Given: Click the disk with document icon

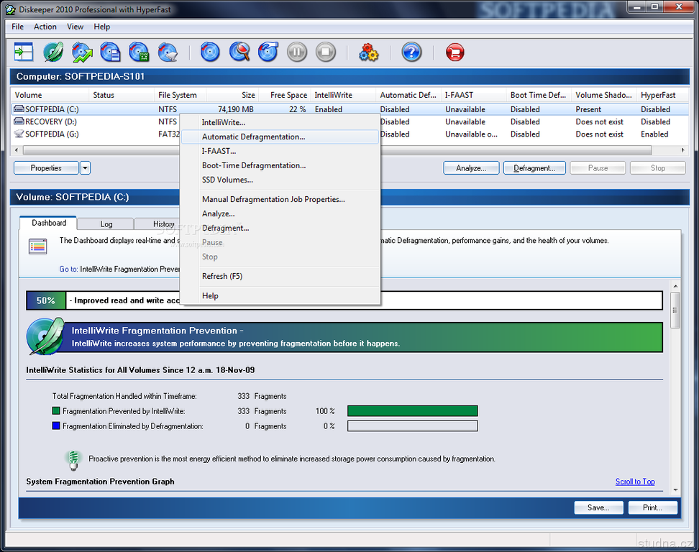Looking at the screenshot, I should pos(110,52).
